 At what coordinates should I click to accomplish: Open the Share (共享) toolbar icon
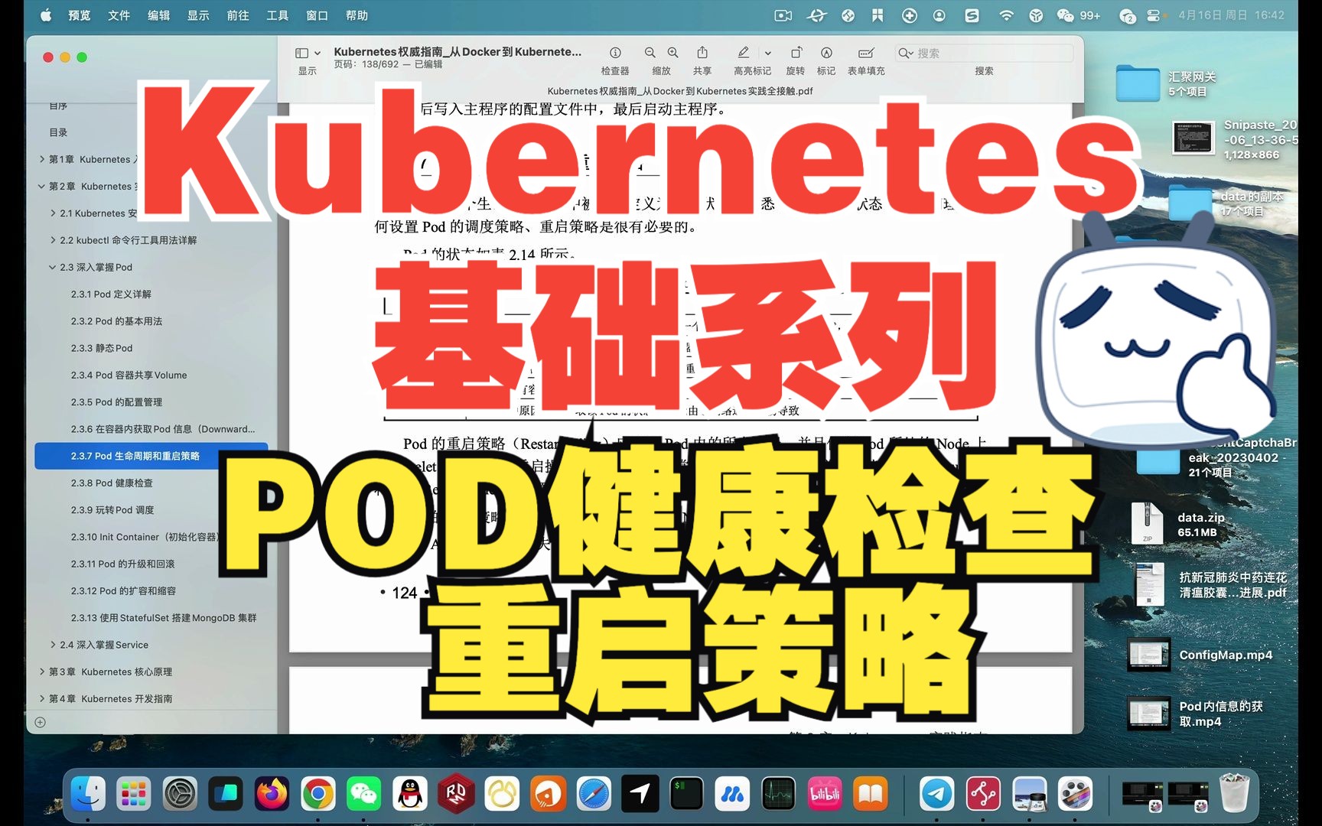point(702,53)
